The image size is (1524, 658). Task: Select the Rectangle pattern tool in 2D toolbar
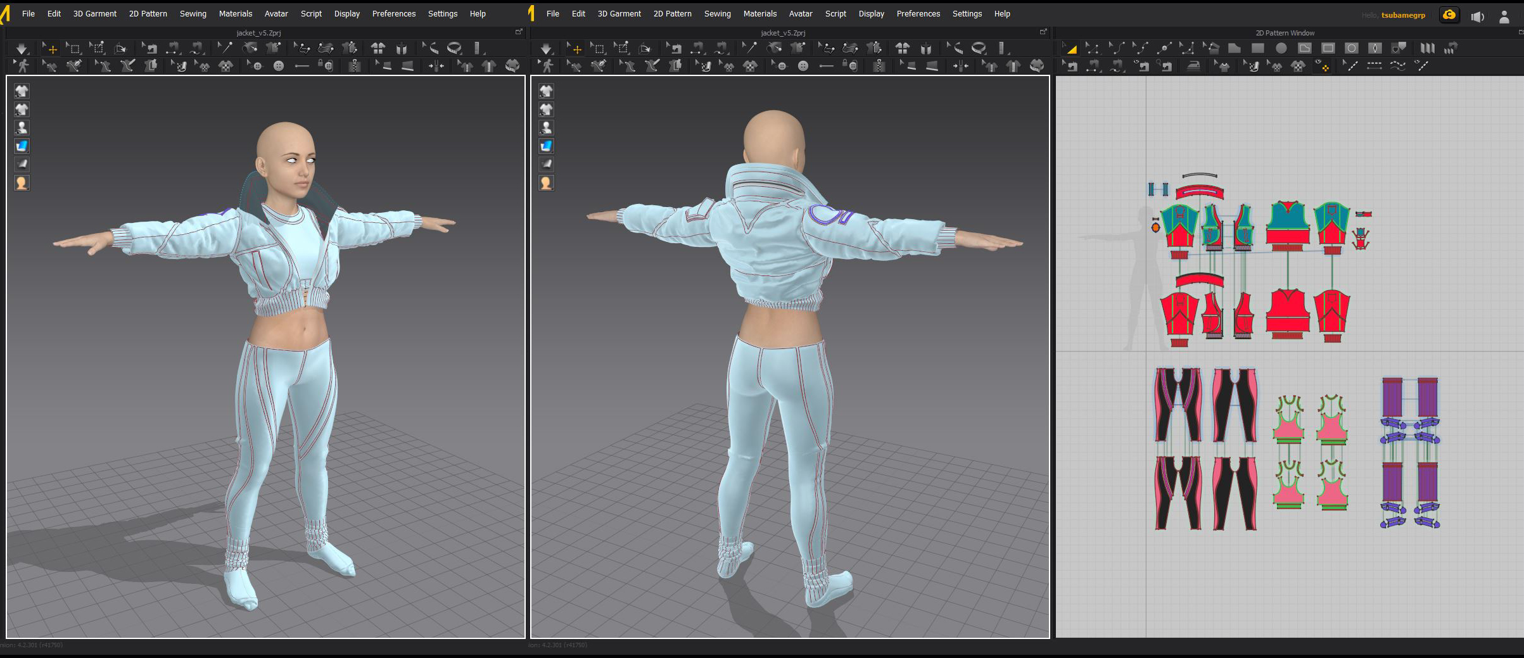point(1258,48)
